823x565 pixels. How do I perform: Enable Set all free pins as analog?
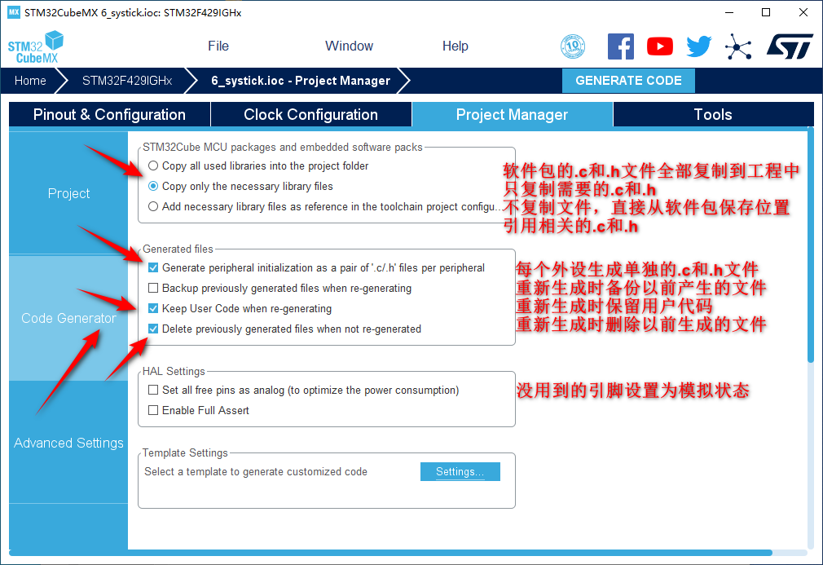pyautogui.click(x=153, y=391)
